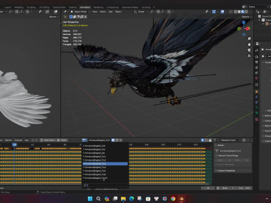The height and width of the screenshot is (203, 271).
Task: Enable the Manual Frame Range checkbox
Action: (217, 156)
